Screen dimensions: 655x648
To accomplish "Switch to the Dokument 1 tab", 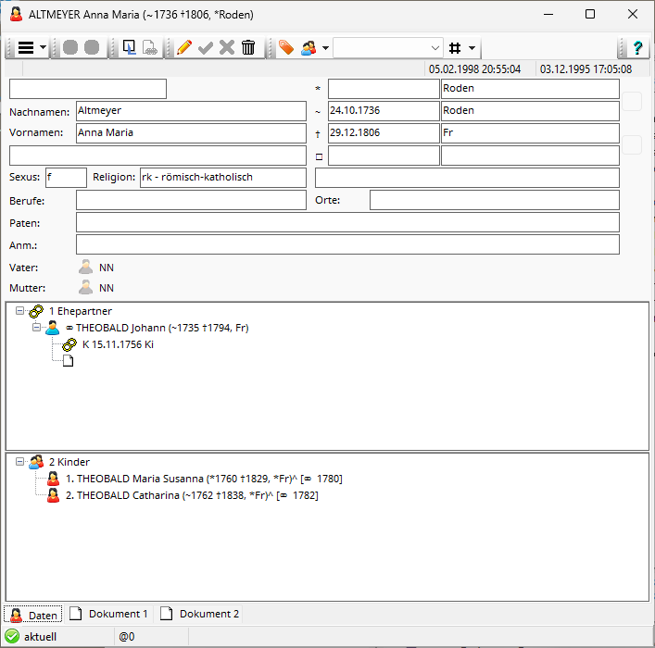I will pyautogui.click(x=109, y=614).
